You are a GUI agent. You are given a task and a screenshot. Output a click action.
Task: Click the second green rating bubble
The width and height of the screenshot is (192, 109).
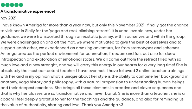tap(8, 5)
